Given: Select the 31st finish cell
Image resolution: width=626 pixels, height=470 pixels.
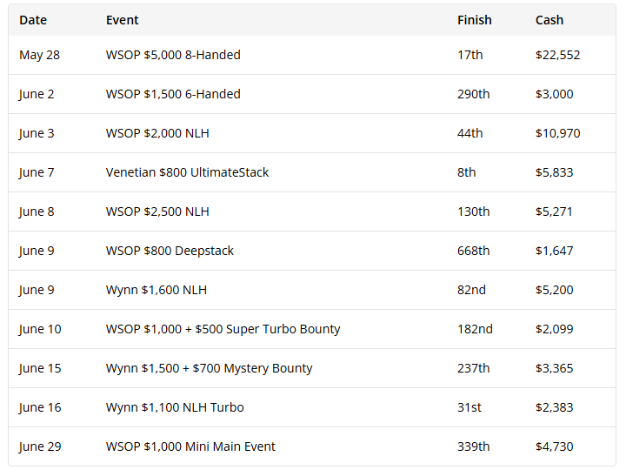Looking at the screenshot, I should click(x=469, y=407).
